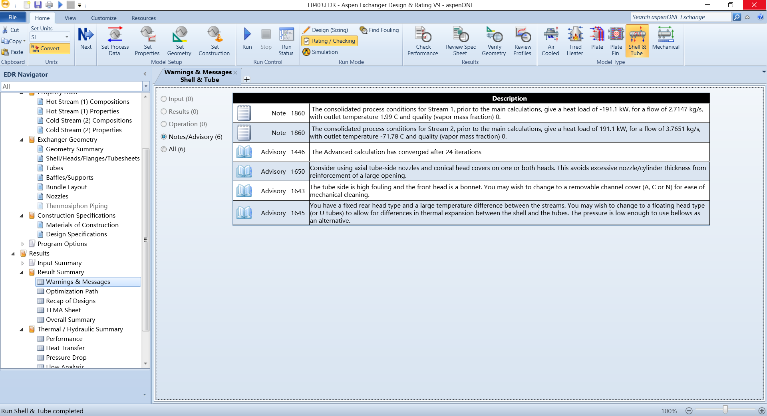Open Set Properties tool
The image size is (767, 416).
pos(147,41)
